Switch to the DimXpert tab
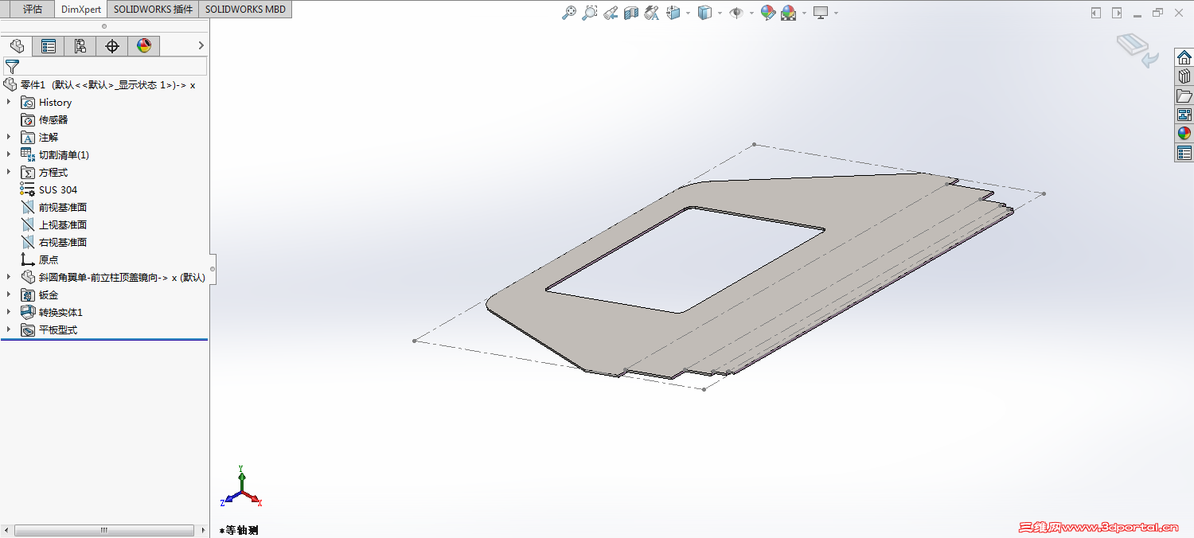 pyautogui.click(x=81, y=10)
